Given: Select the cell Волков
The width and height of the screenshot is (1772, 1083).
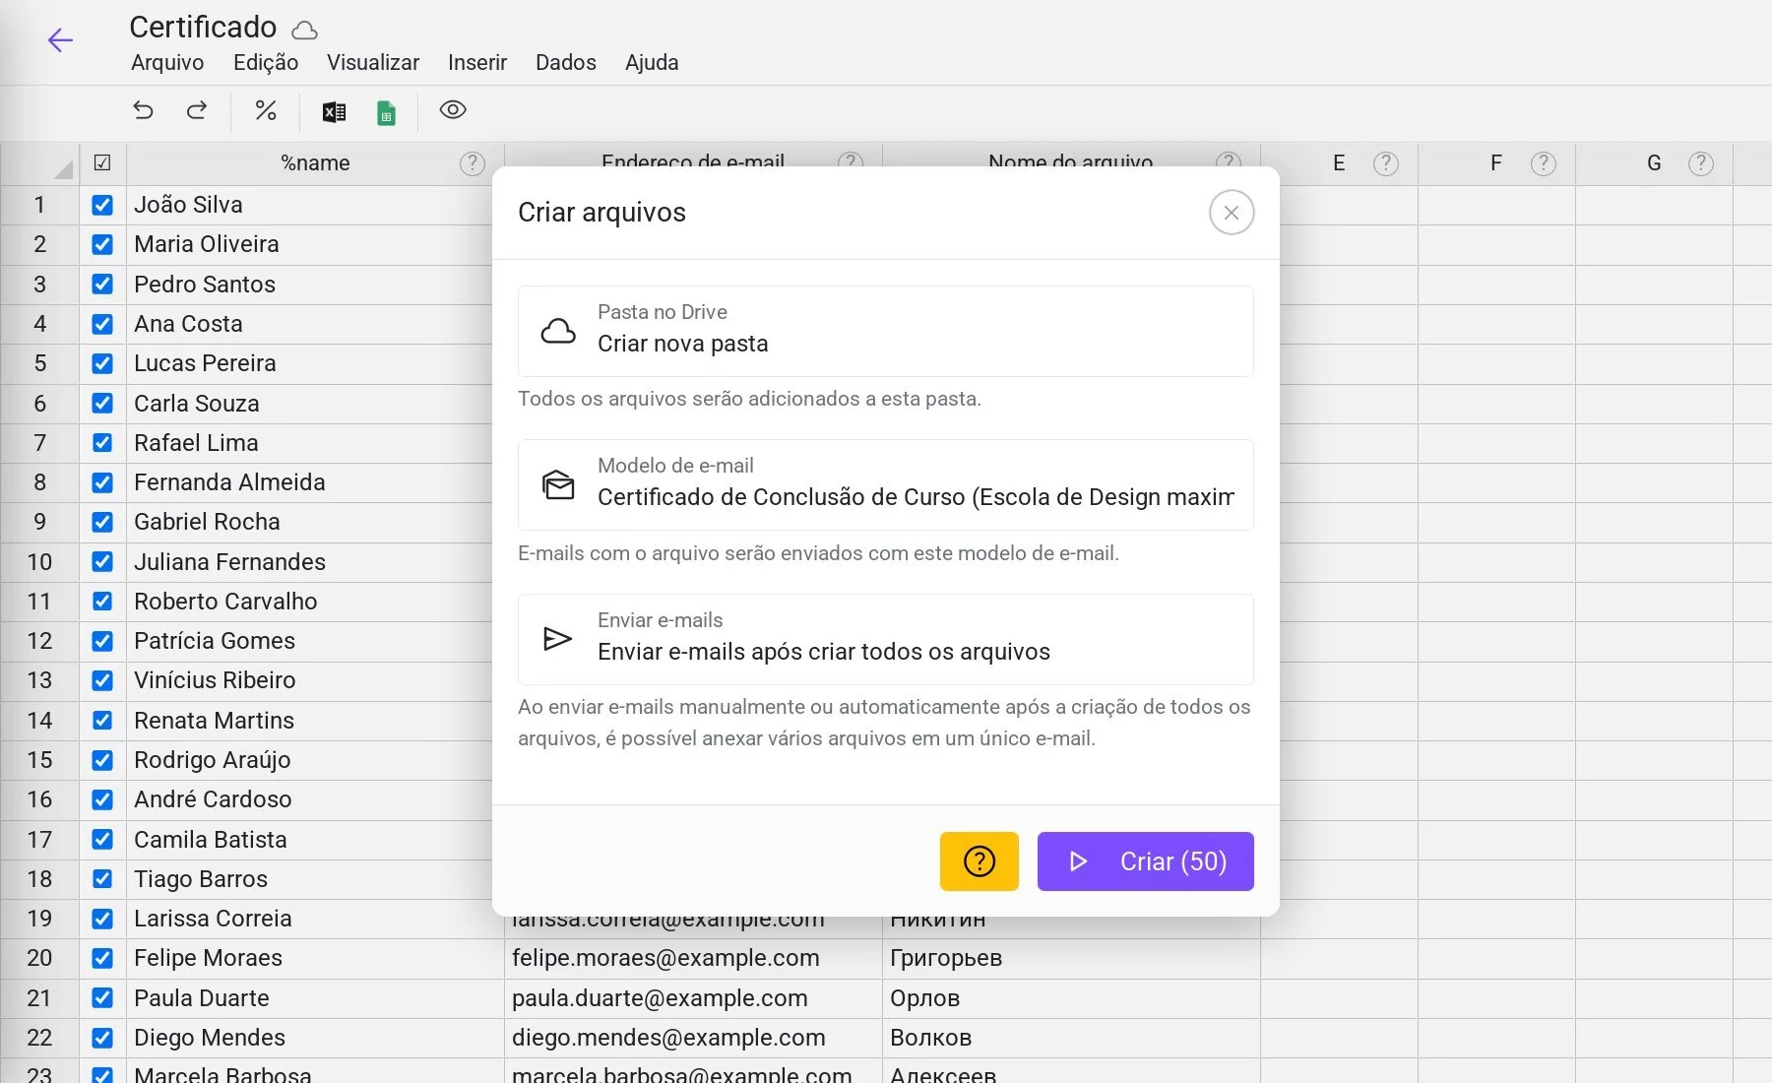Looking at the screenshot, I should click(x=1071, y=1038).
